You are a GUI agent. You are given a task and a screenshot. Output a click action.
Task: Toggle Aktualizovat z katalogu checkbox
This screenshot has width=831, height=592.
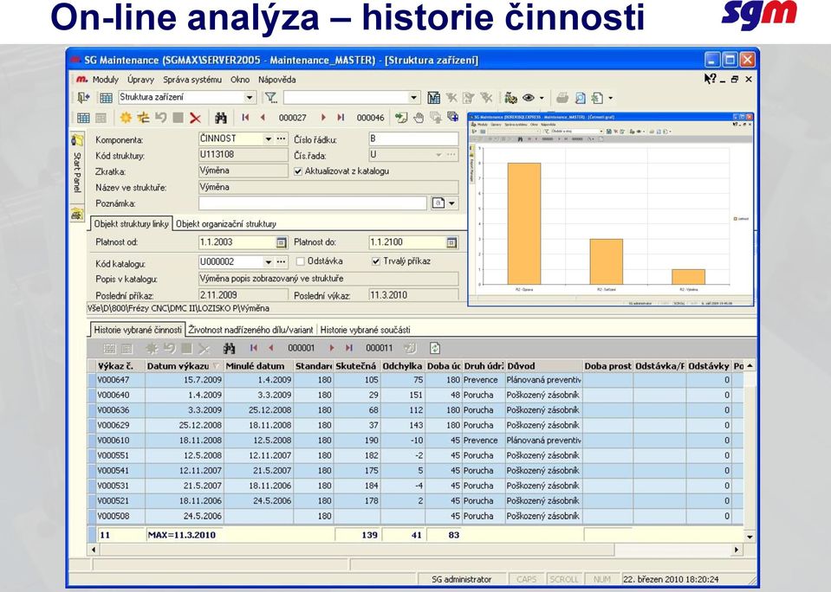298,171
